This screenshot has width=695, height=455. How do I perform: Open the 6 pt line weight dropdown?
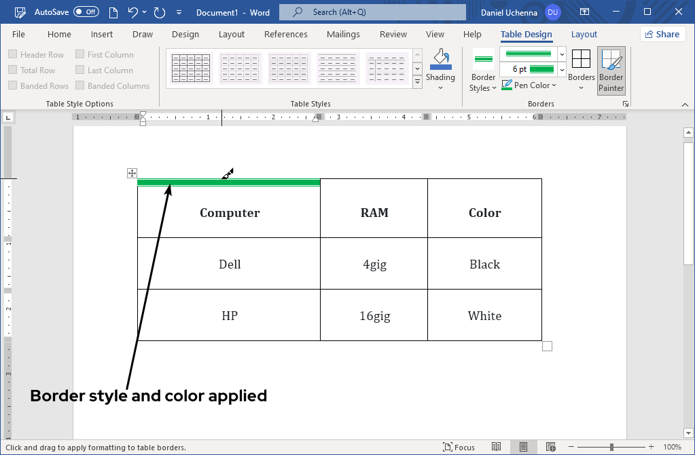point(562,69)
